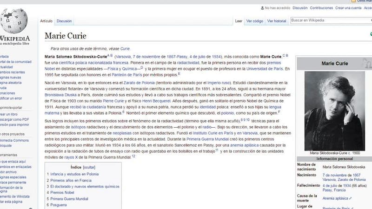
Task: Select the Ver código tab
Action: [x=254, y=21]
